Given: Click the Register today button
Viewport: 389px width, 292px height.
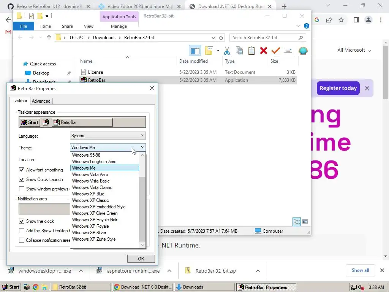Looking at the screenshot, I should (x=338, y=88).
